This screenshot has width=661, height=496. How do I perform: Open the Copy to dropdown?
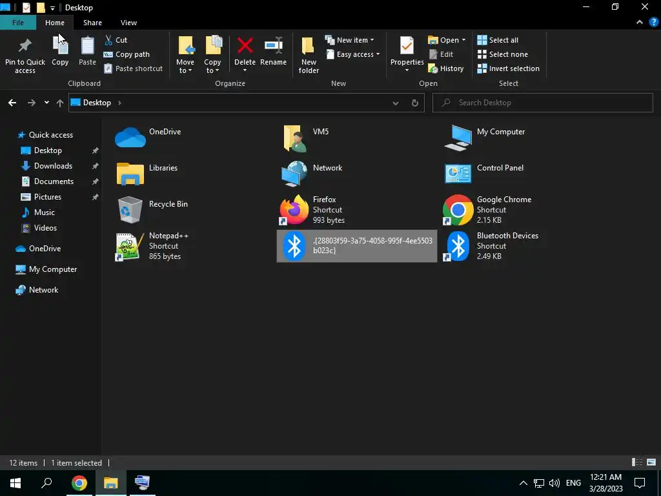(x=212, y=55)
